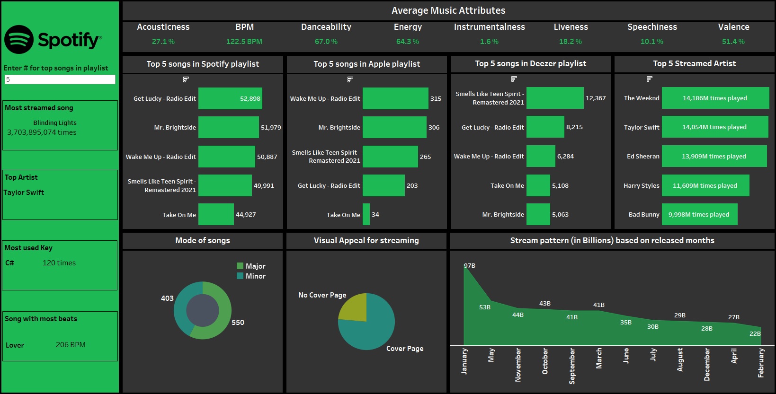Click the Spotify logo

[x=53, y=40]
